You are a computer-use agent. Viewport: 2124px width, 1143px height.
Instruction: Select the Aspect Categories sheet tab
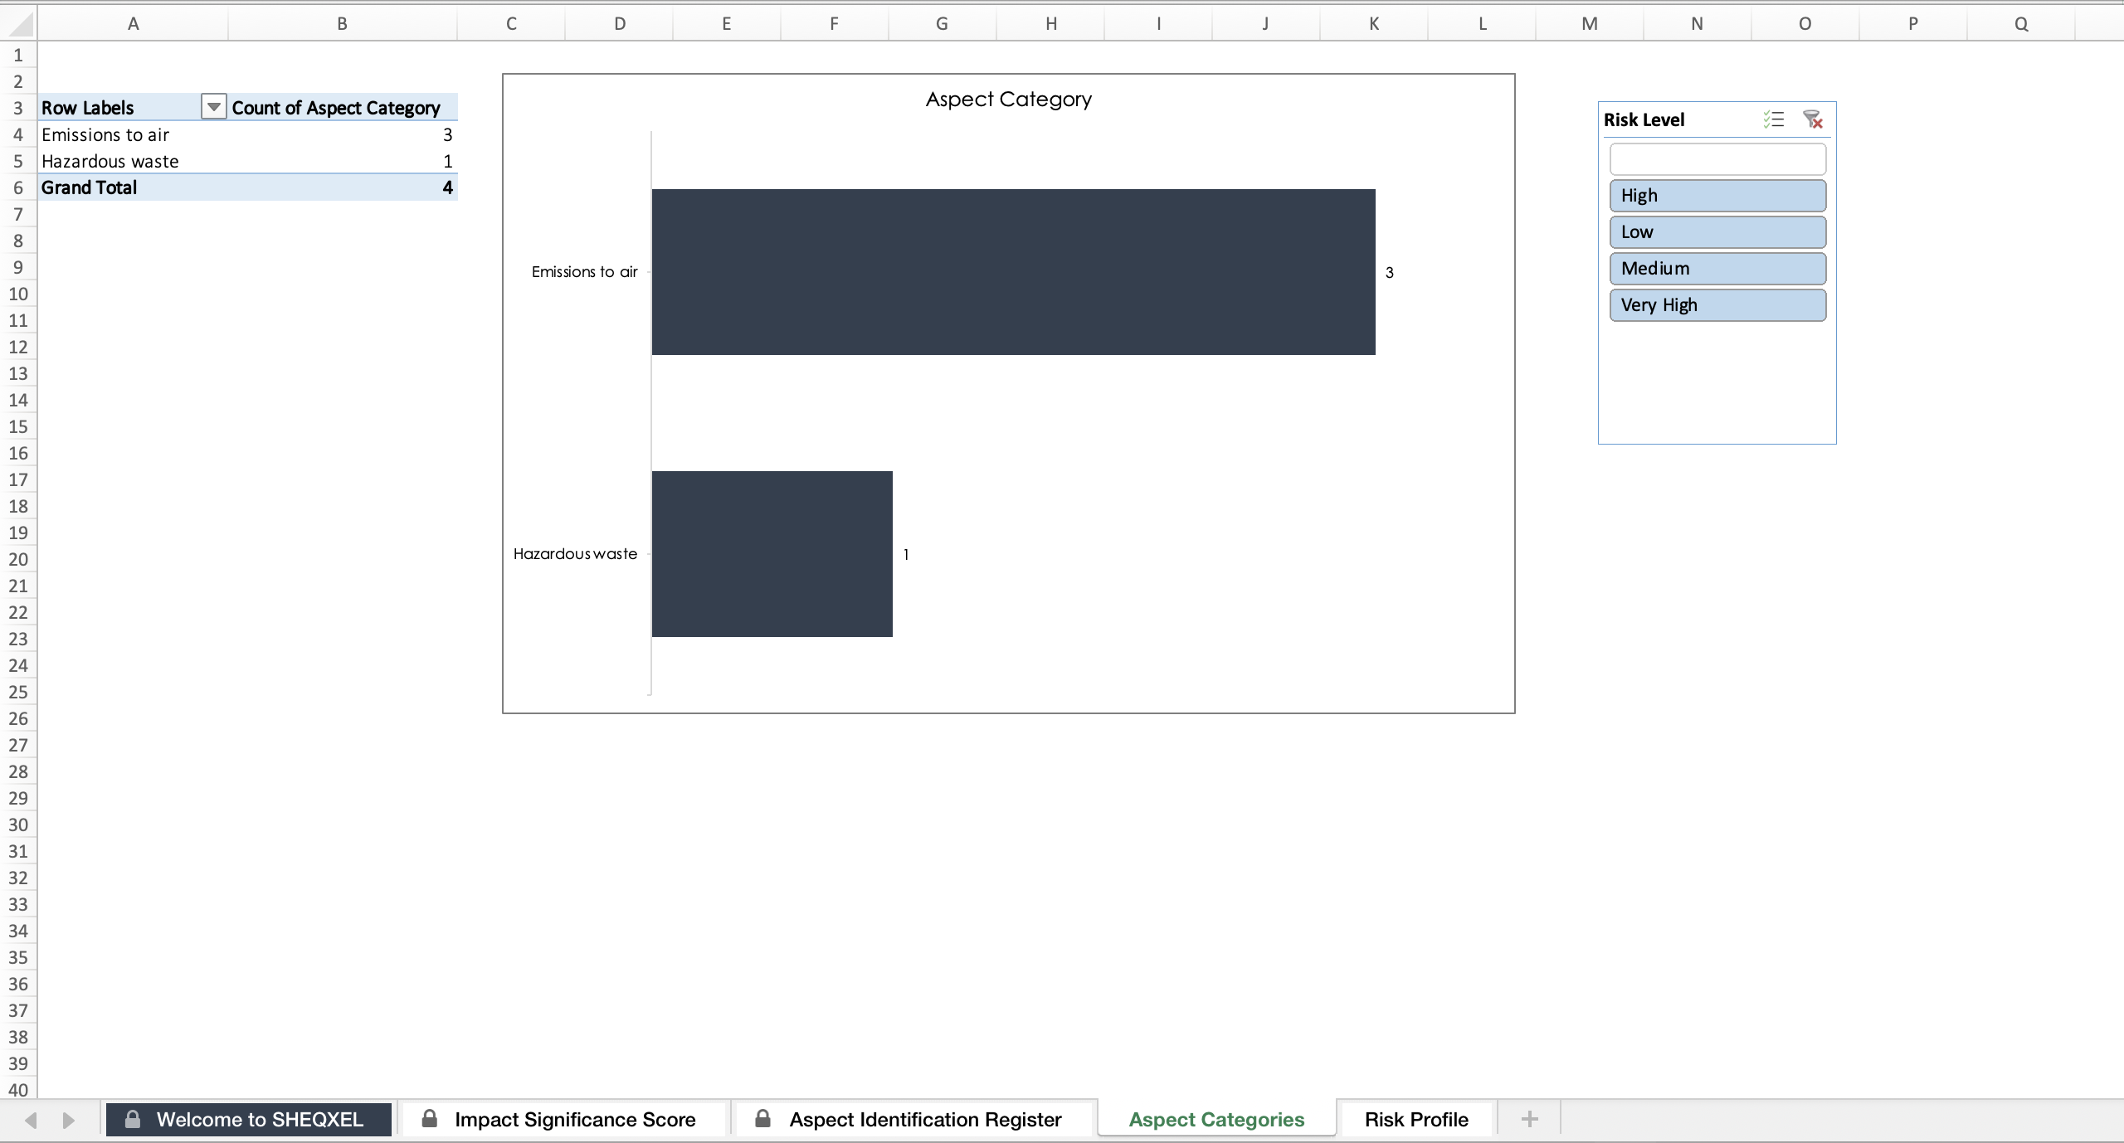click(1216, 1119)
